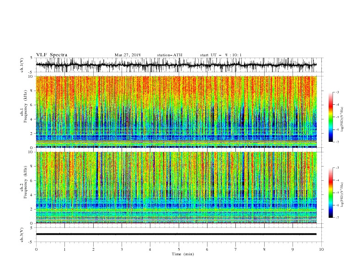Click the "2" tick on the time axis
Screen dimensions: 362x280
[x=93, y=249]
